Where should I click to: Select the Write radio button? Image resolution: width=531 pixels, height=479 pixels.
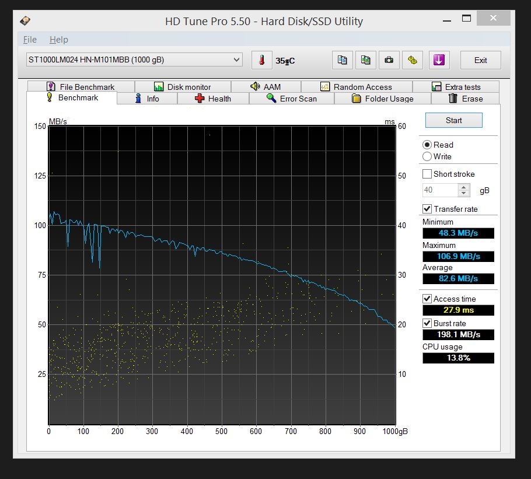[427, 156]
